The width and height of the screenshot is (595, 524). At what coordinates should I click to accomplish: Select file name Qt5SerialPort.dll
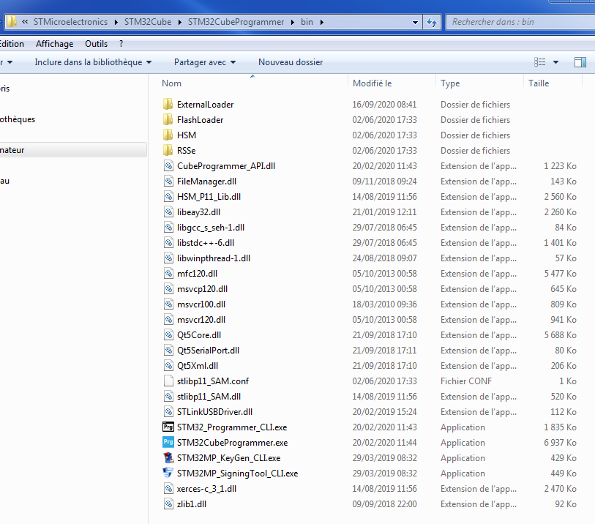[x=208, y=351]
